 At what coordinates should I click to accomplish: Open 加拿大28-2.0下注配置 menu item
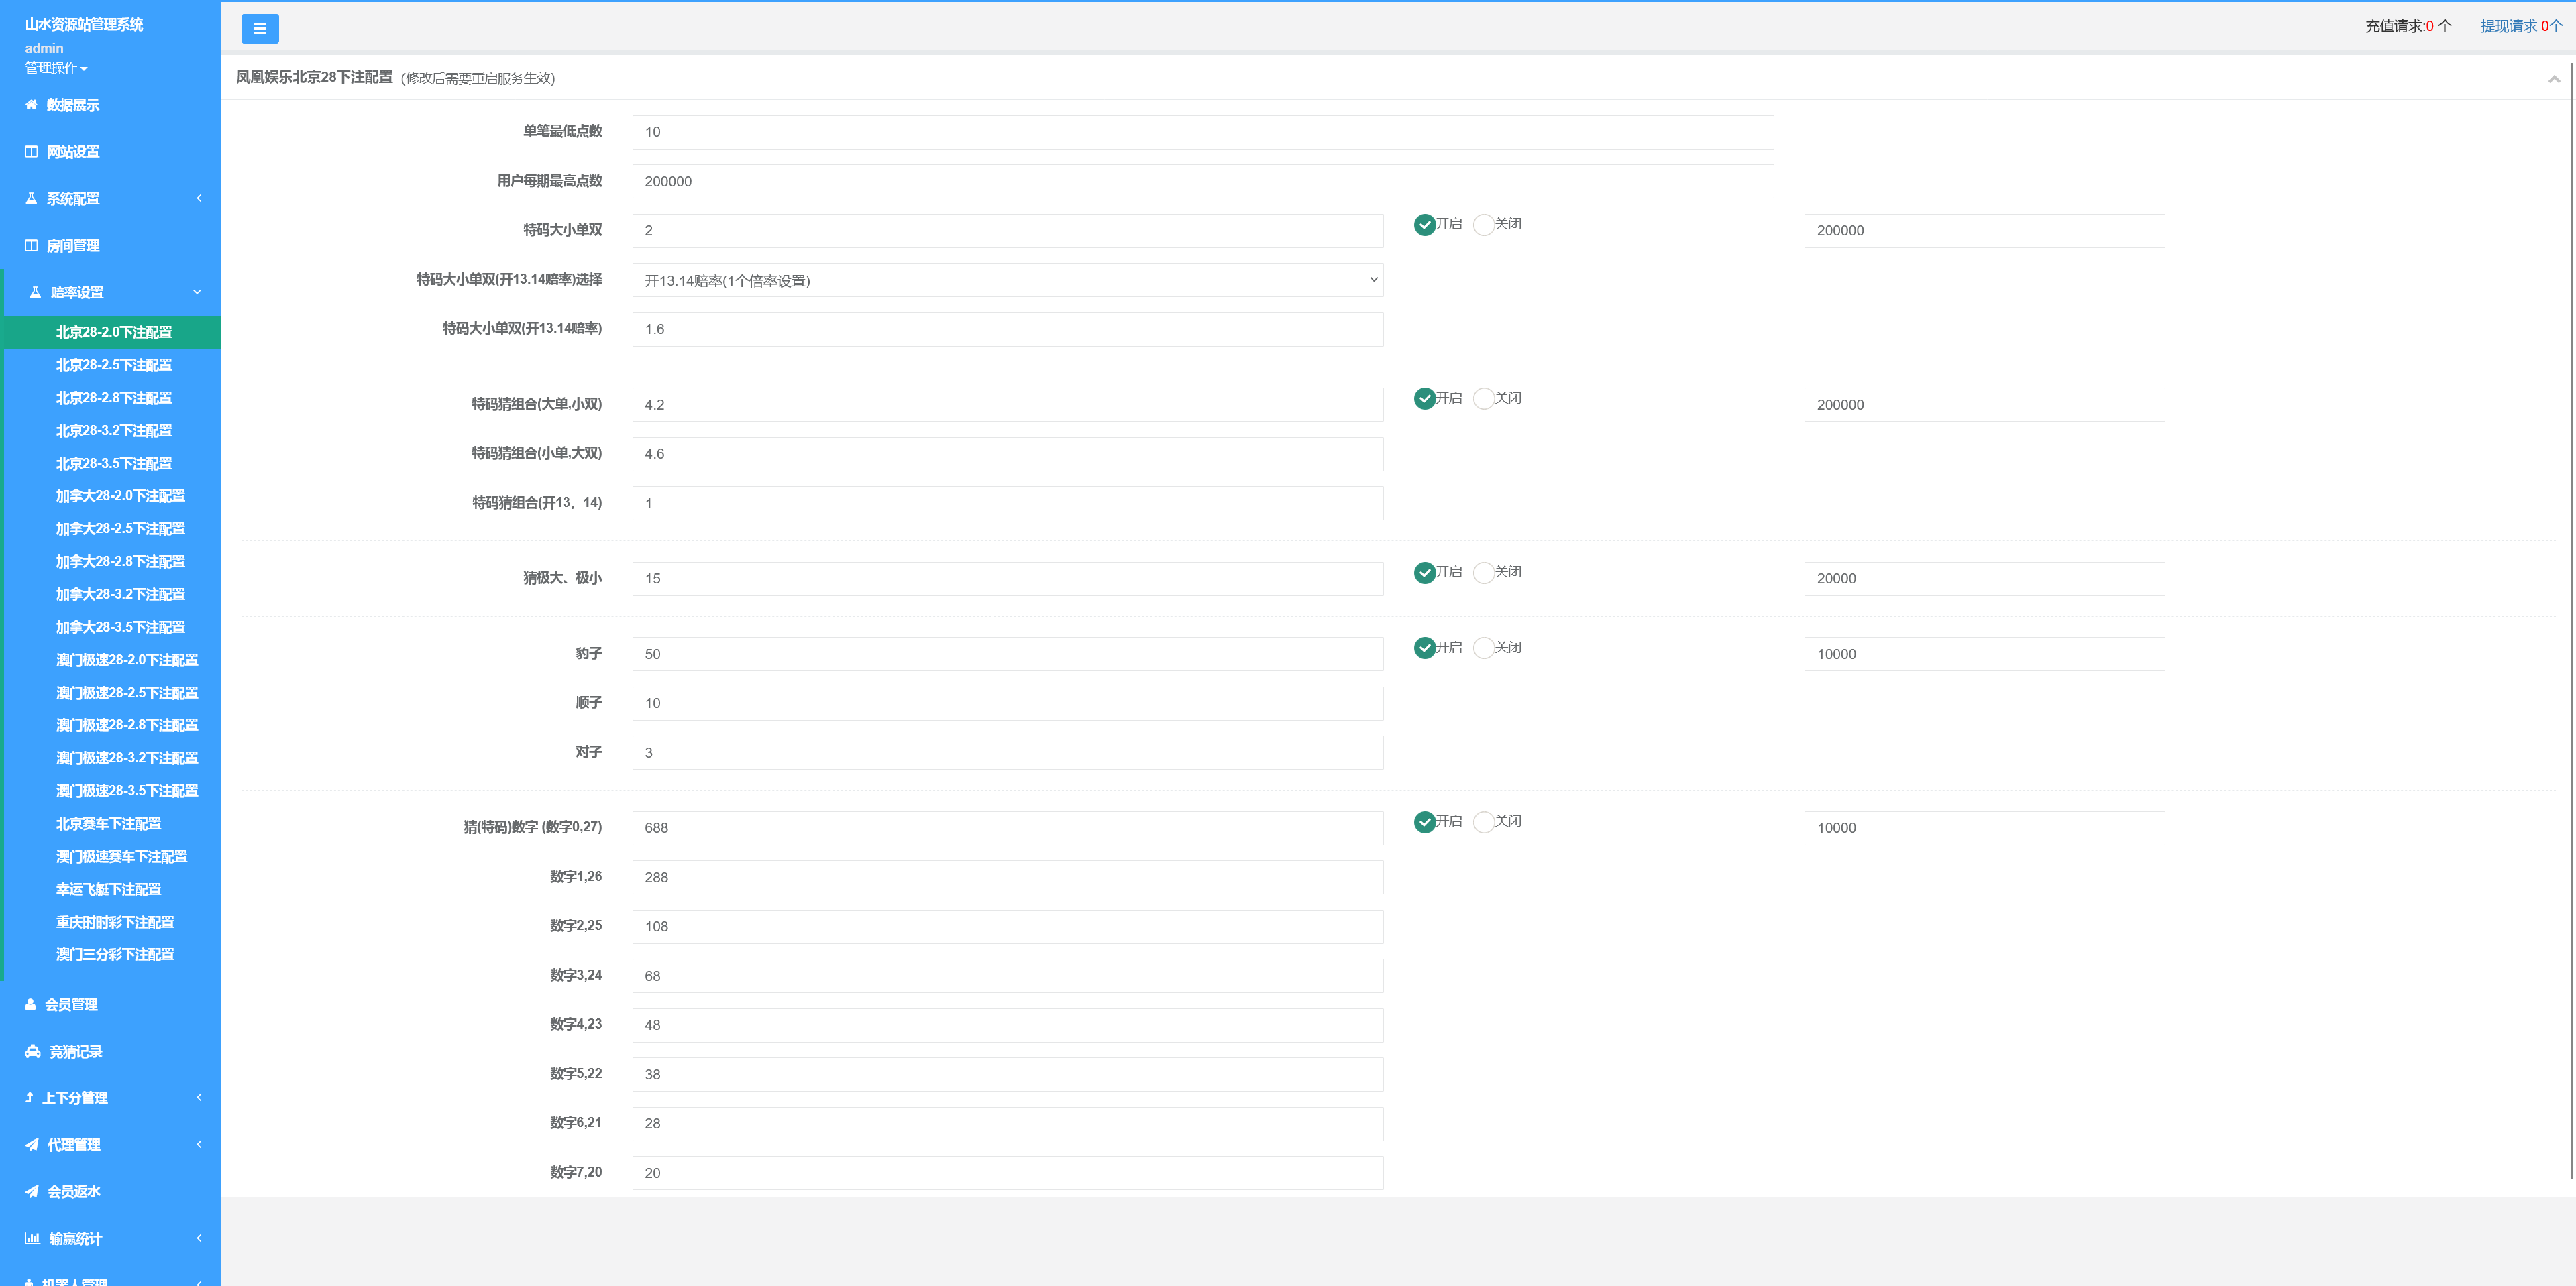[x=120, y=497]
